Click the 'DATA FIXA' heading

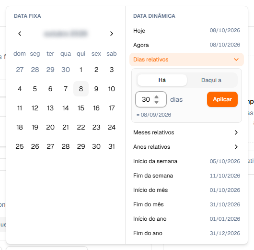(27, 16)
